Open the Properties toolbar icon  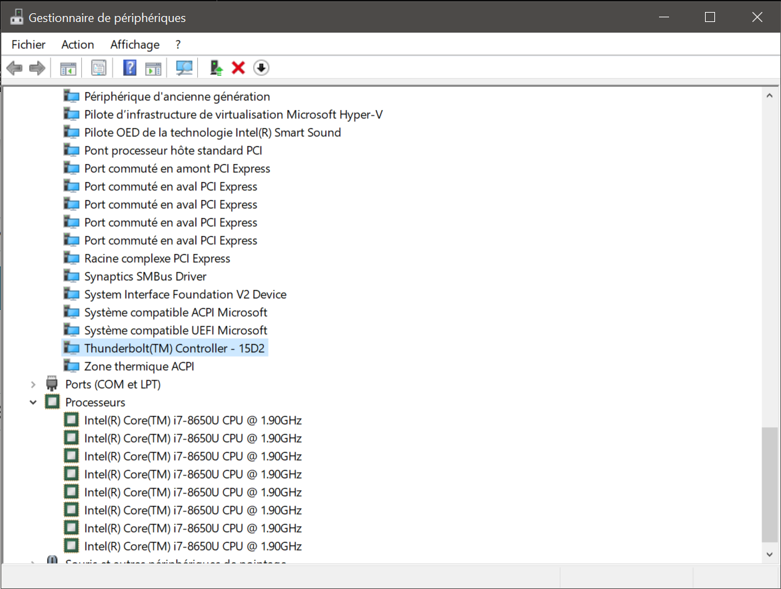(x=99, y=68)
